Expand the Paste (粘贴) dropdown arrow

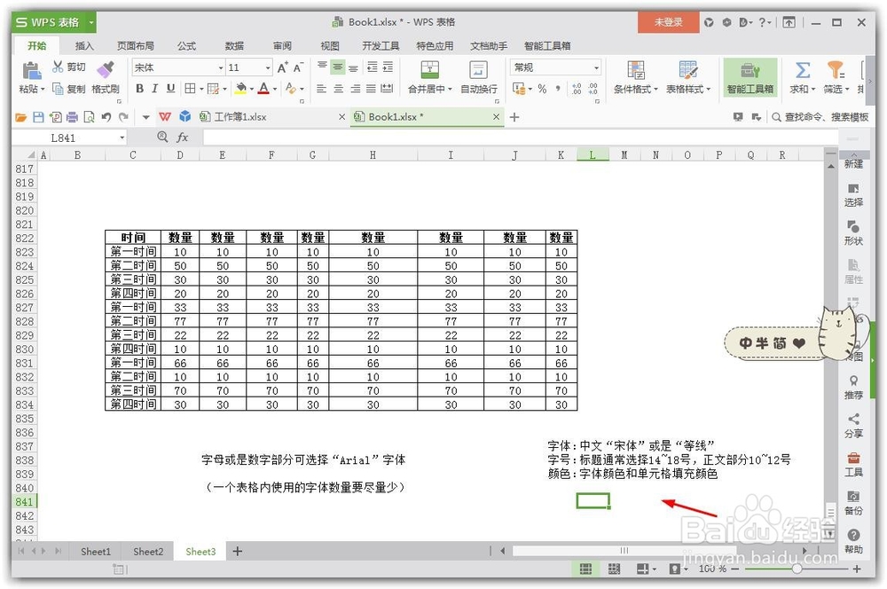[43, 89]
